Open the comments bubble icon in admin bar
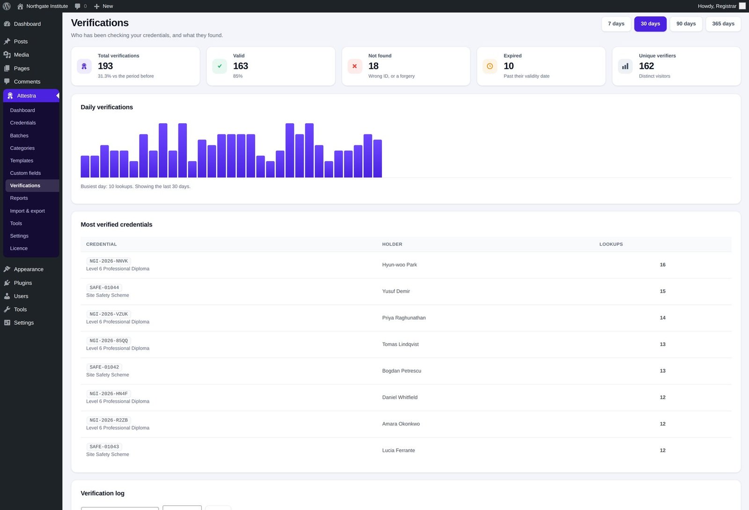This screenshot has width=749, height=510. pyautogui.click(x=78, y=6)
